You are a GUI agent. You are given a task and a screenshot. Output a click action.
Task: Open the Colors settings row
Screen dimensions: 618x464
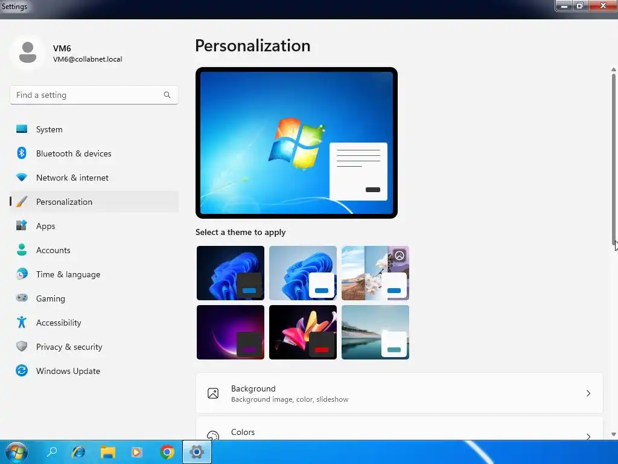point(400,428)
